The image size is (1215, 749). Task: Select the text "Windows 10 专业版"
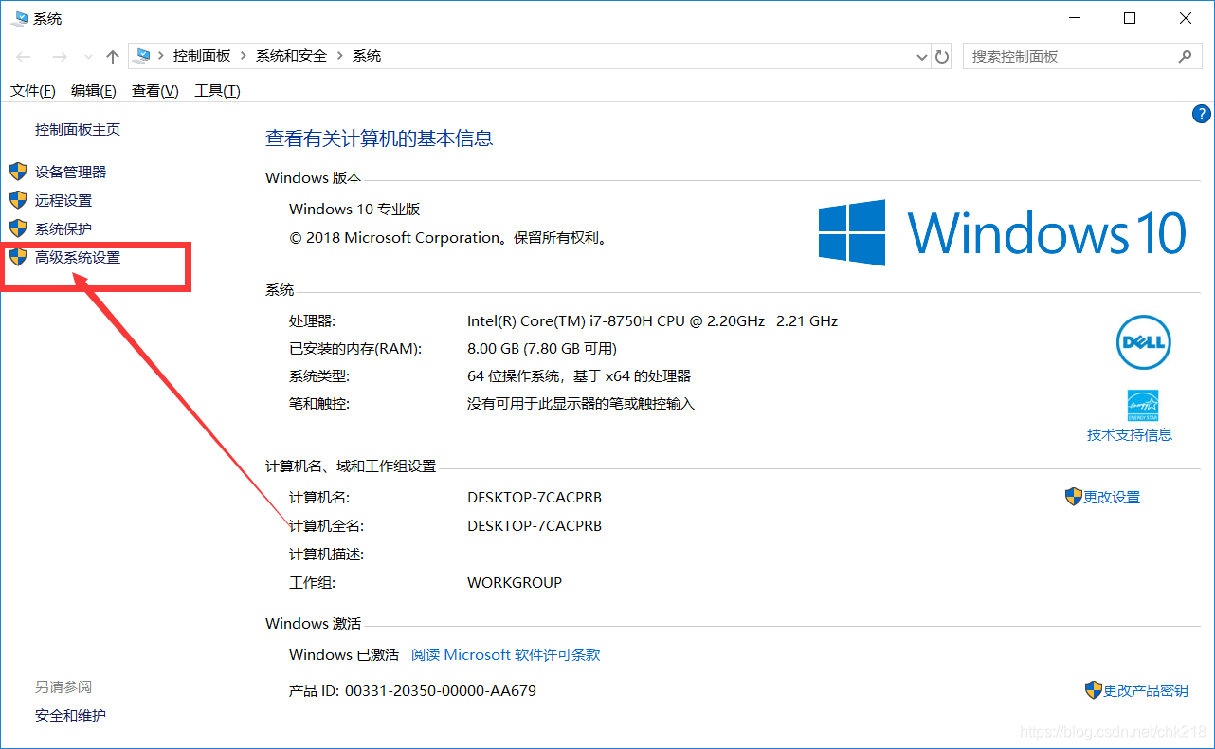point(354,209)
